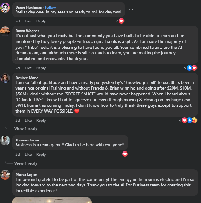
Task: Show reactions on Desiree Marie's comment
Action: 189,120
